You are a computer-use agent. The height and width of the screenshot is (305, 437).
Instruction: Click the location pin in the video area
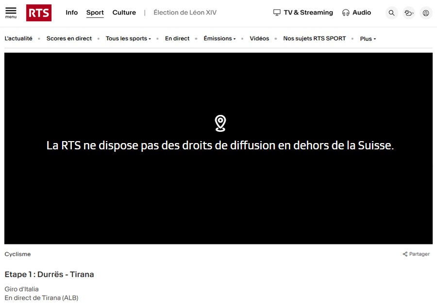click(220, 123)
